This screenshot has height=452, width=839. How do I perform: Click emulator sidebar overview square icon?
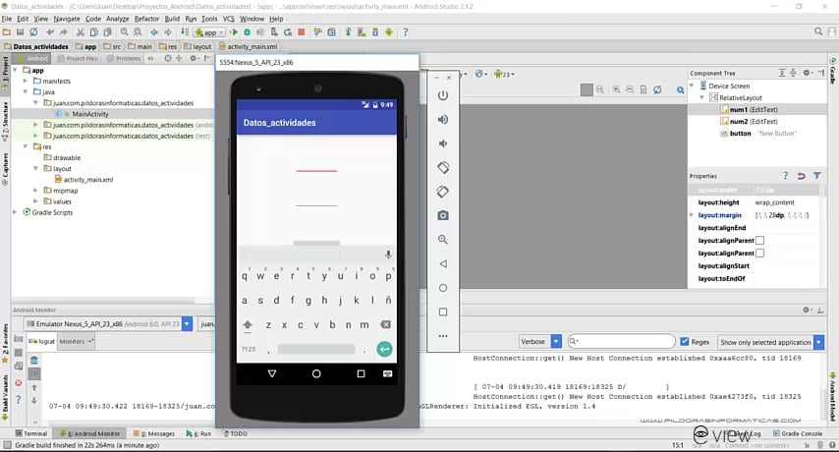442,311
